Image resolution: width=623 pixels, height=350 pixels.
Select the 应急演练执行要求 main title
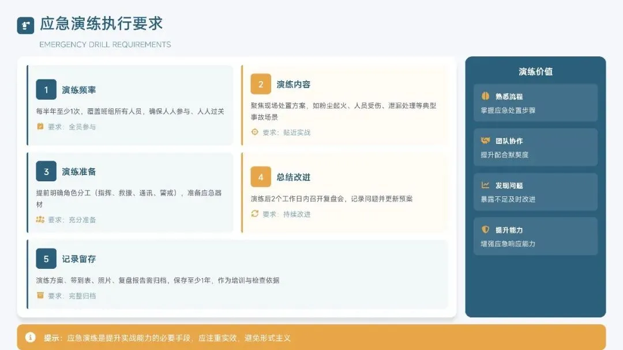click(102, 24)
